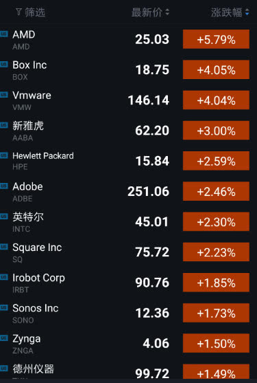Click the US market badge beside AMD
Screen dimensions: 257x383
click(x=4, y=34)
